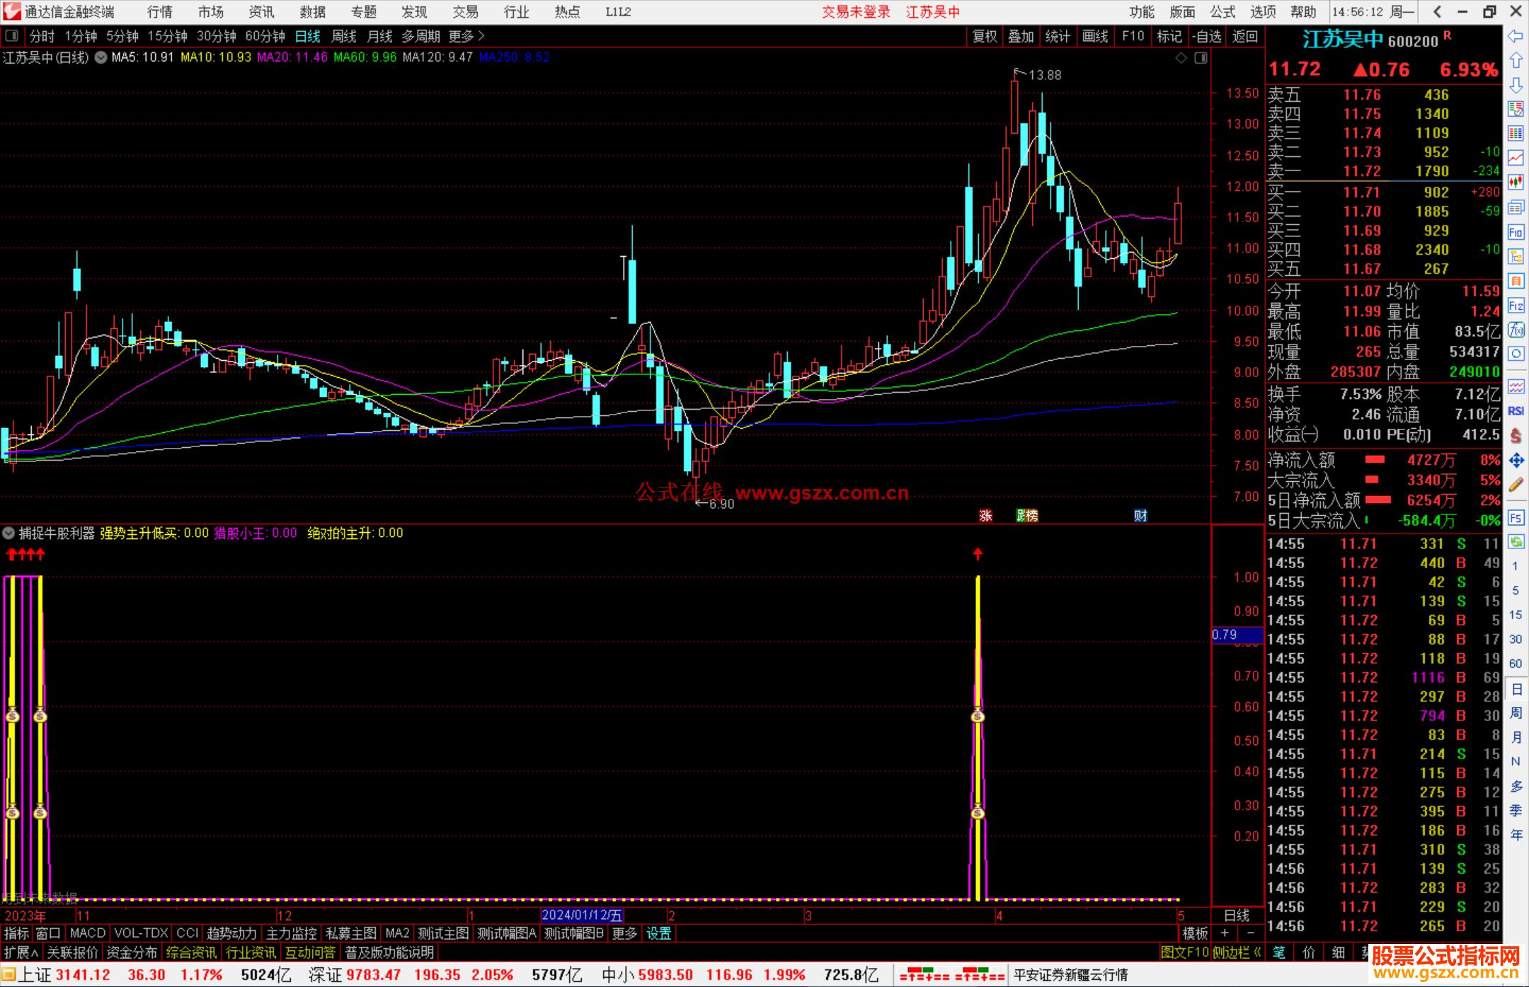This screenshot has height=987, width=1529.
Task: Open the 公式 menu in title bar
Action: 1222,11
